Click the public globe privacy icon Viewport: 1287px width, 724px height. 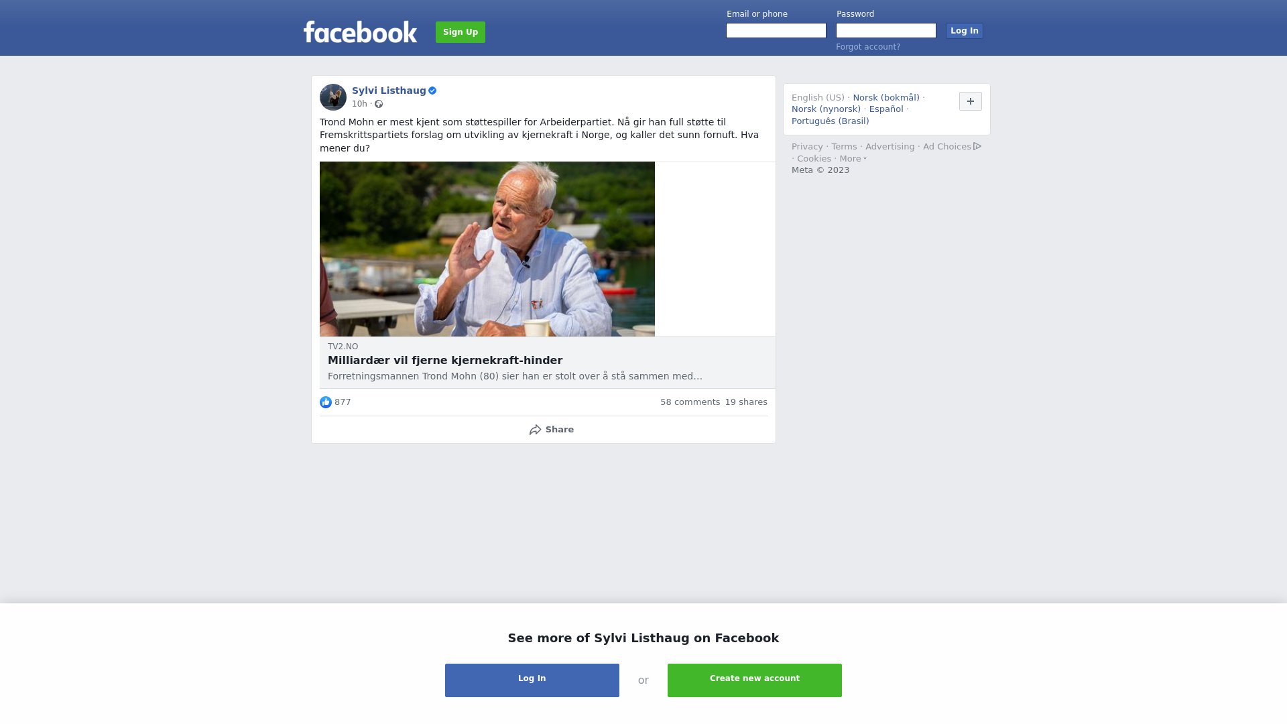click(379, 104)
